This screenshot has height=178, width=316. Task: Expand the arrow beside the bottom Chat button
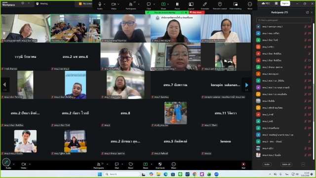coord(122,164)
